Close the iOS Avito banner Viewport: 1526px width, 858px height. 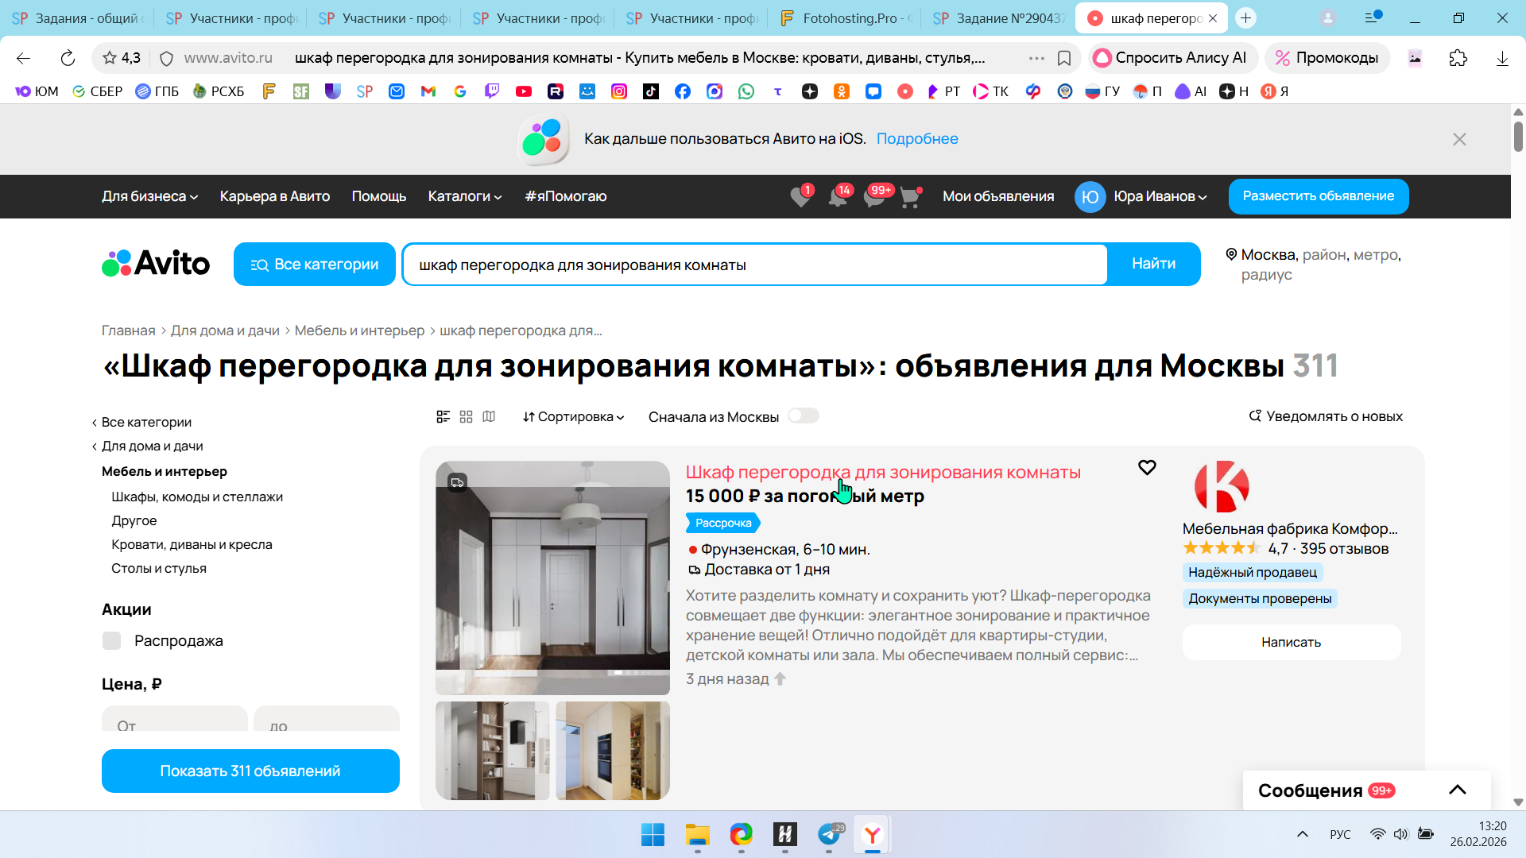(1459, 139)
